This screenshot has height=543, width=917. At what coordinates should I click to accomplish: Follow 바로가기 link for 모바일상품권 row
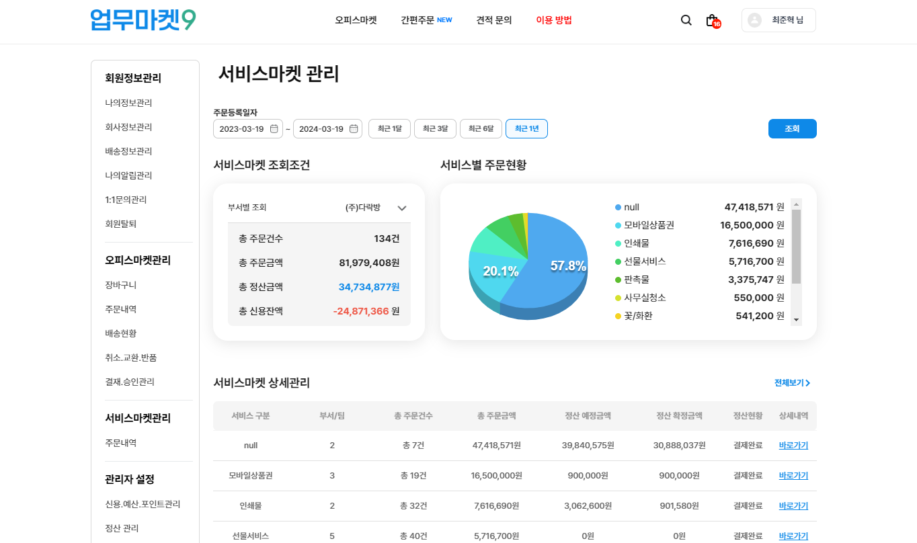(x=793, y=476)
